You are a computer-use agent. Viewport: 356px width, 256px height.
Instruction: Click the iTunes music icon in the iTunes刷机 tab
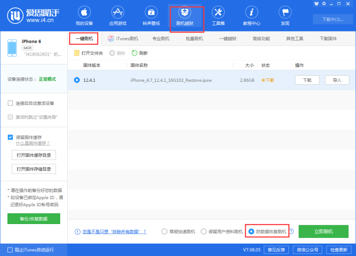click(x=111, y=39)
